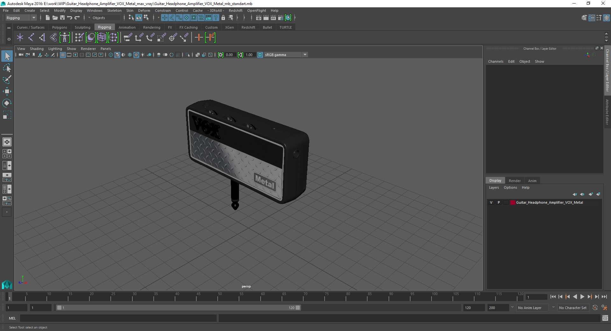Open the No Character Set dropdown
The image size is (611, 331).
pyautogui.click(x=573, y=308)
